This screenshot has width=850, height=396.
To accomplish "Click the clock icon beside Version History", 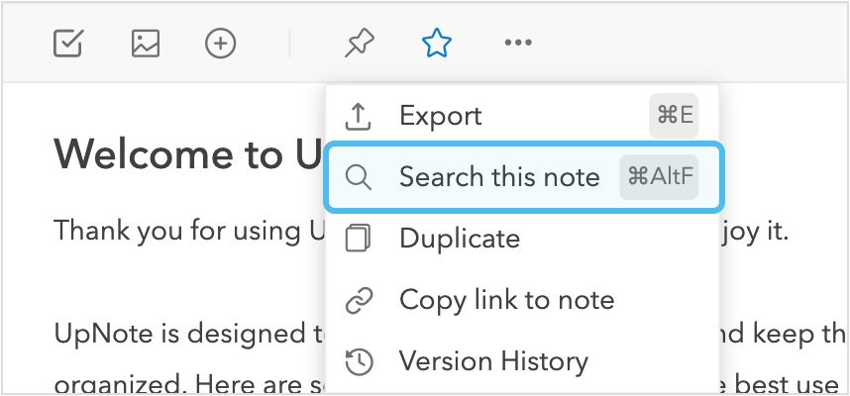I will coord(358,361).
